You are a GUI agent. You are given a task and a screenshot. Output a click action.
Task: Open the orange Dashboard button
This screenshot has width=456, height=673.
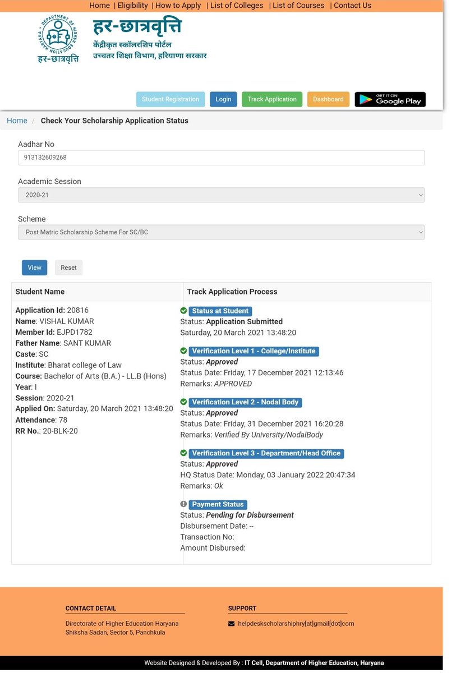[328, 99]
